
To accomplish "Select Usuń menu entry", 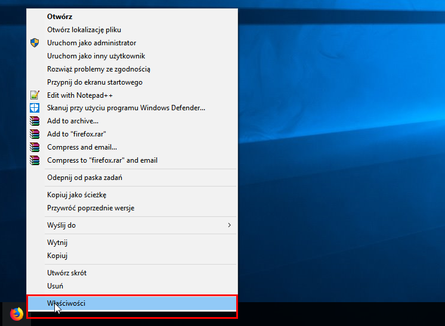I will click(x=132, y=285).
